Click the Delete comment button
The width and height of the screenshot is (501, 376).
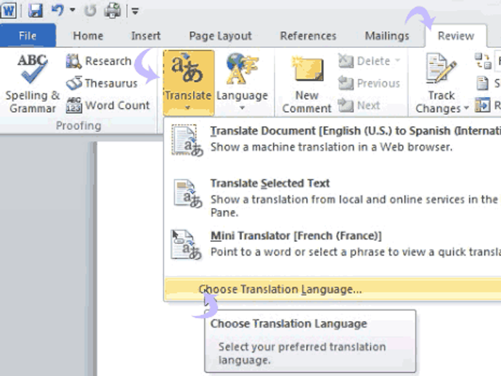364,61
